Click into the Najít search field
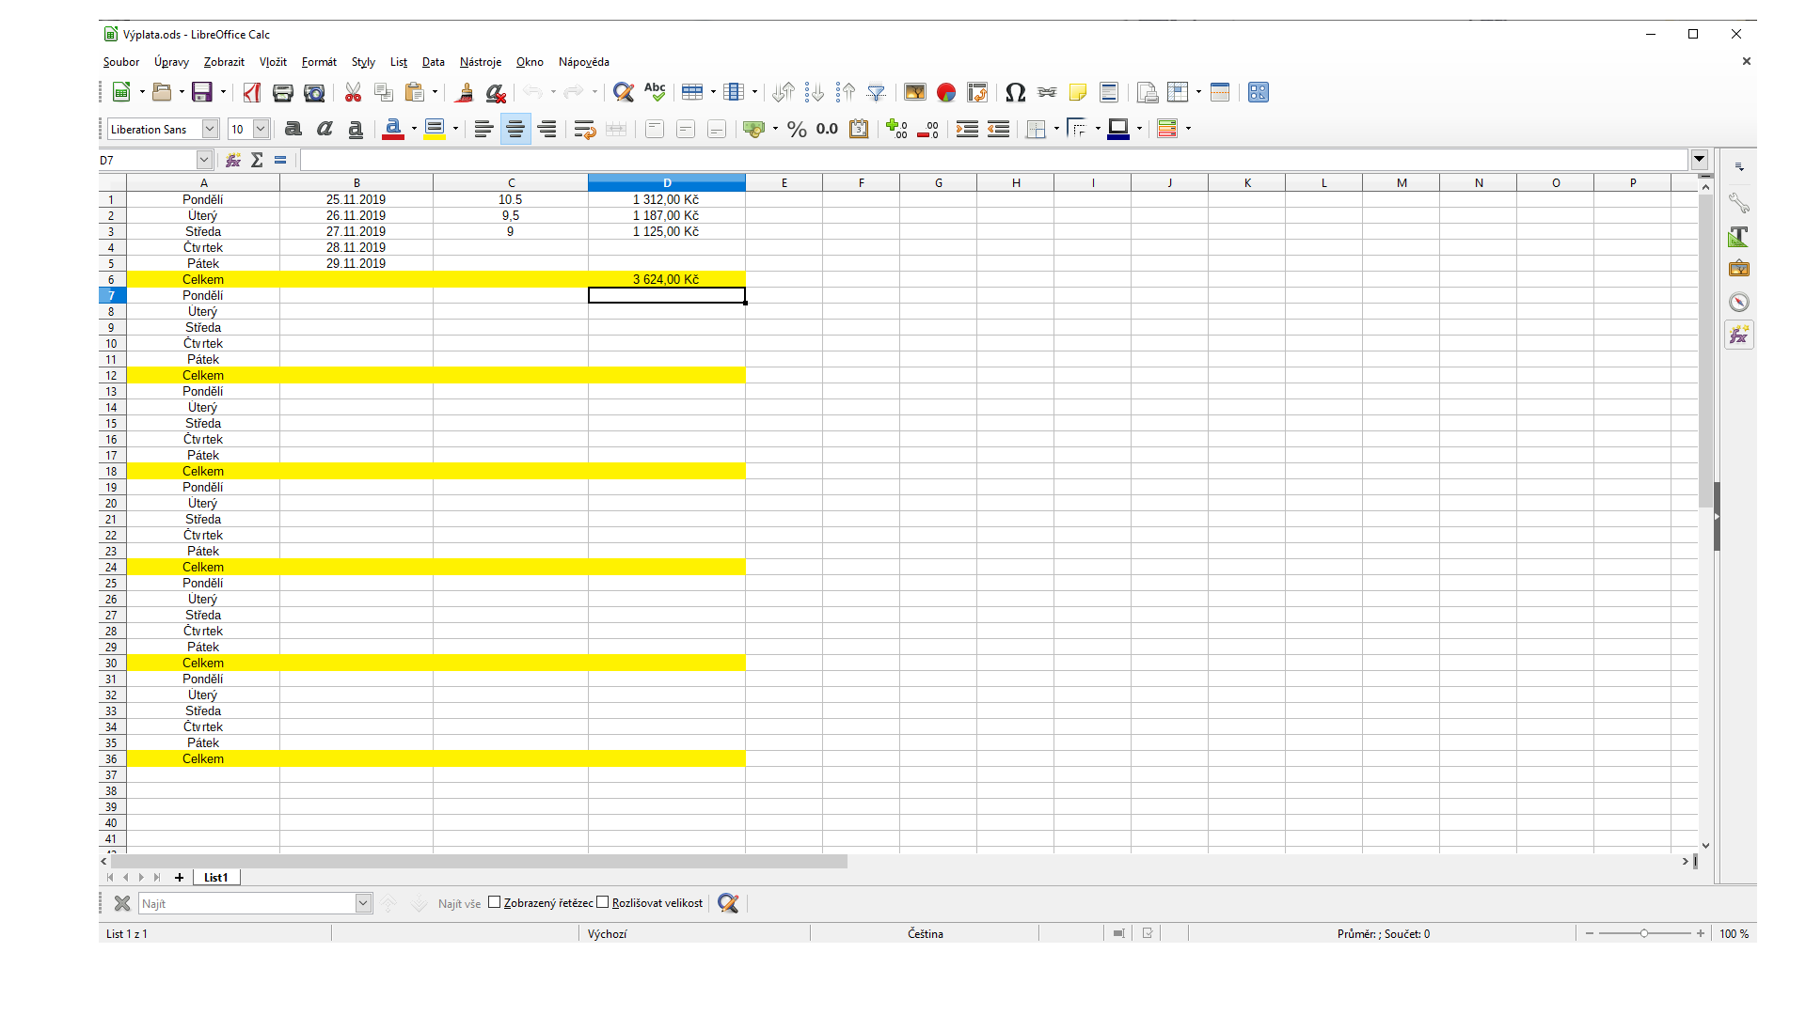The image size is (1806, 1015). [246, 903]
